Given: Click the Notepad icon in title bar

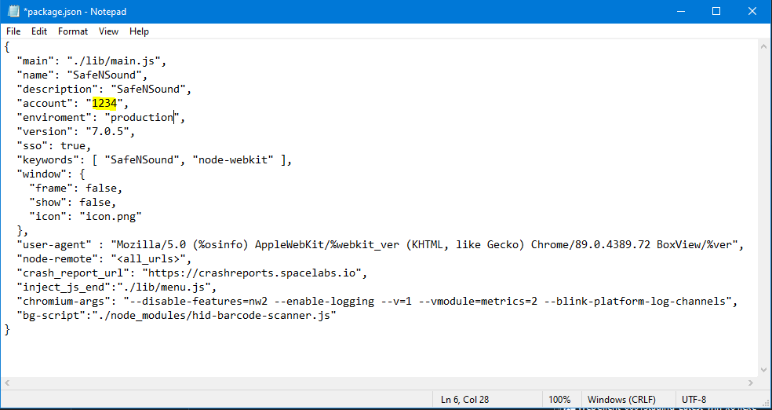Looking at the screenshot, I should tap(13, 11).
